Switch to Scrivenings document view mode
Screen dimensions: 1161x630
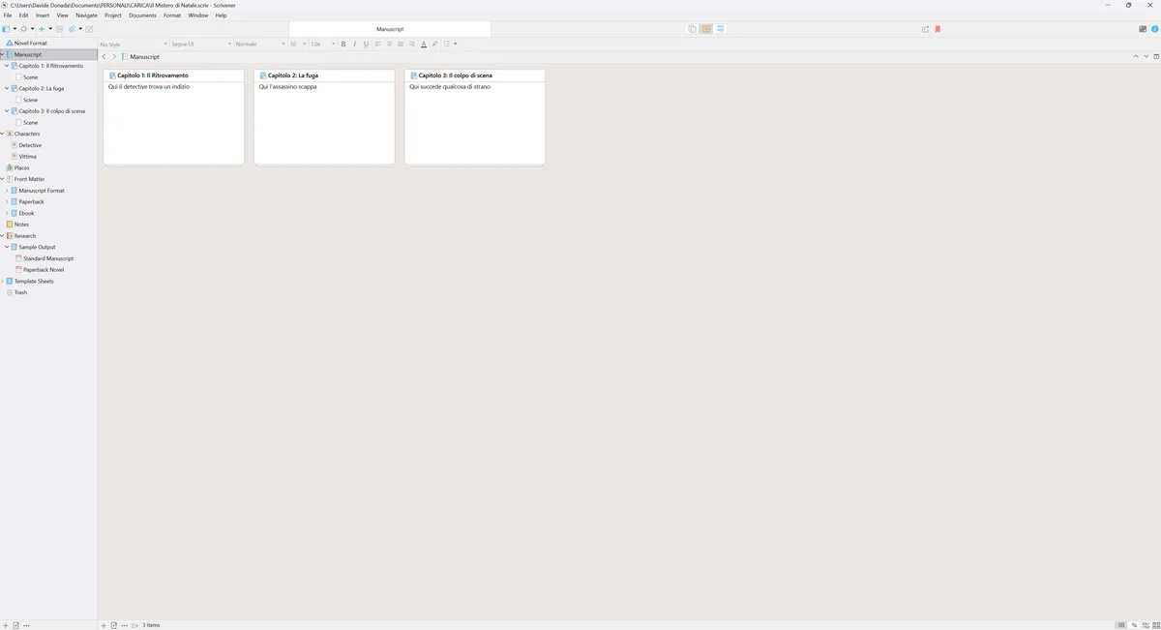692,29
